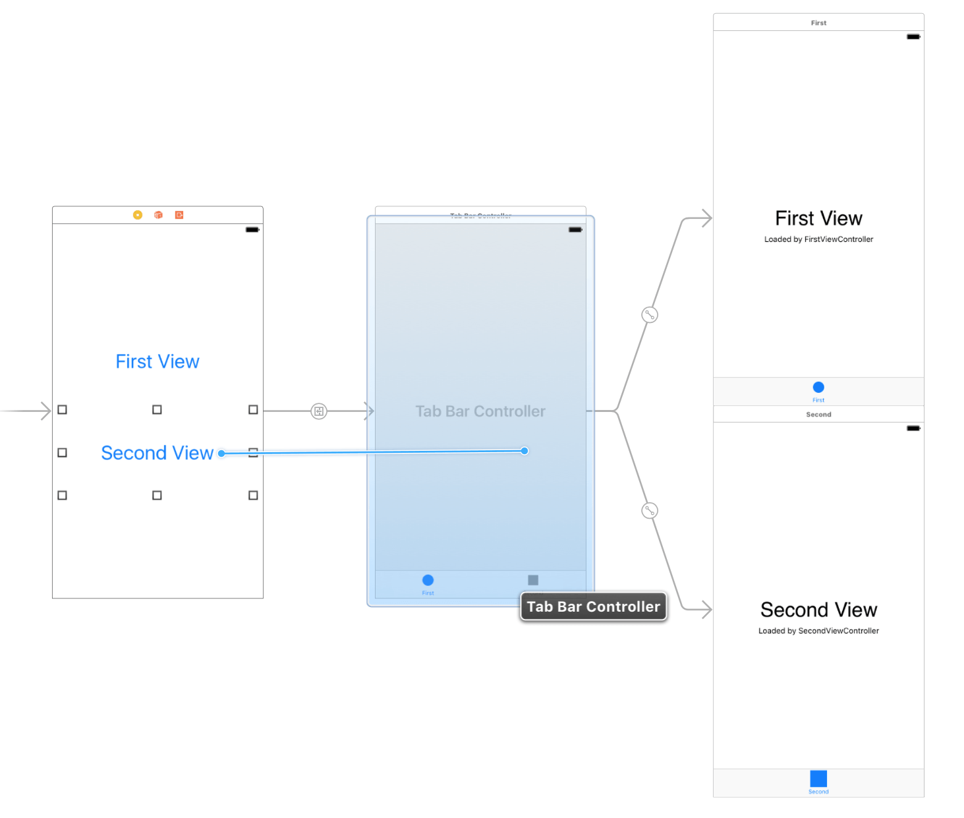
Task: Select the black First View label
Action: [x=818, y=218]
